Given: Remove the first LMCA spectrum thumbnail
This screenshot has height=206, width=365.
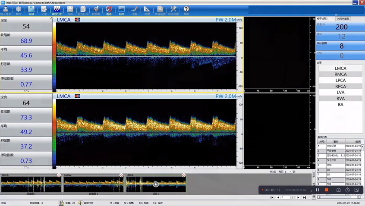Looking at the screenshot, I should tap(59, 175).
